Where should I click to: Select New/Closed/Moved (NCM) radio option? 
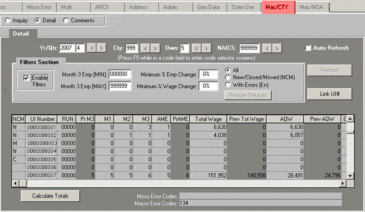[x=227, y=78]
